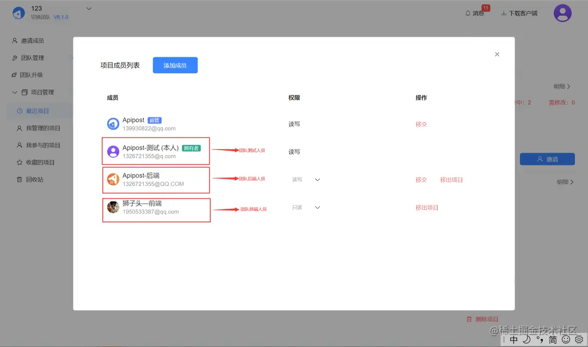The image size is (588, 347).
Task: Click the upper 明细 link in the background
Action: click(562, 86)
